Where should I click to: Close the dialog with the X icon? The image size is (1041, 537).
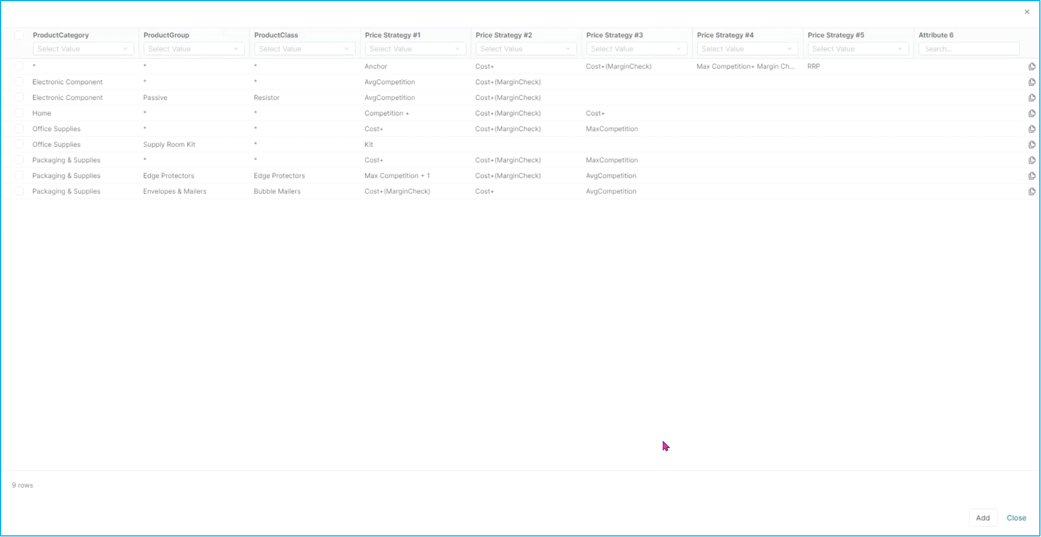coord(1027,12)
